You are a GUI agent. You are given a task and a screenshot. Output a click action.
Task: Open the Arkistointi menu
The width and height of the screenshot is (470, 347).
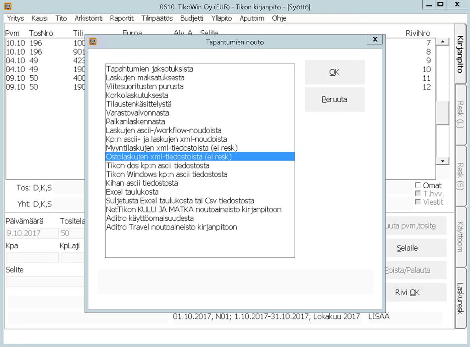(89, 18)
